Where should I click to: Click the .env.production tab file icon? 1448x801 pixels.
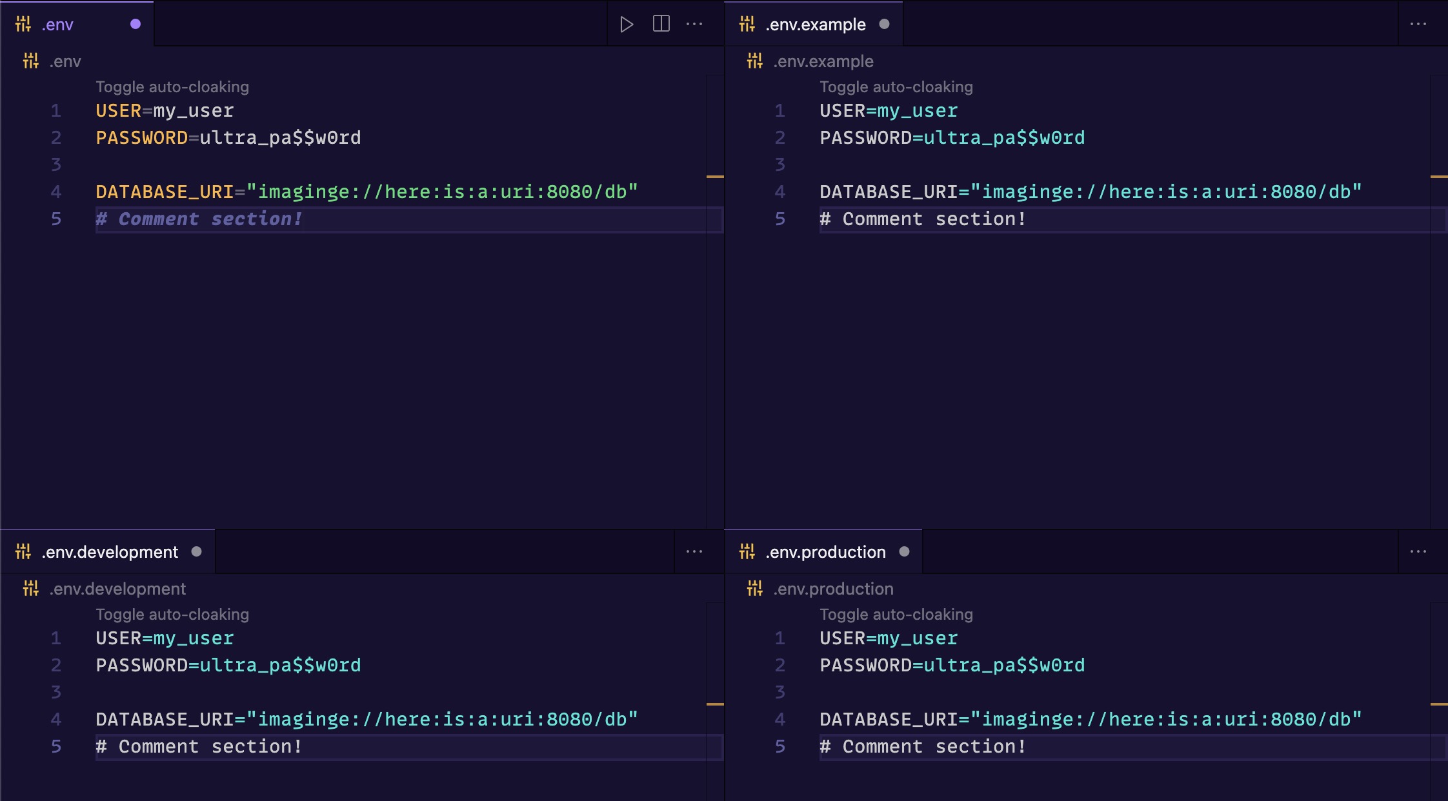[747, 552]
